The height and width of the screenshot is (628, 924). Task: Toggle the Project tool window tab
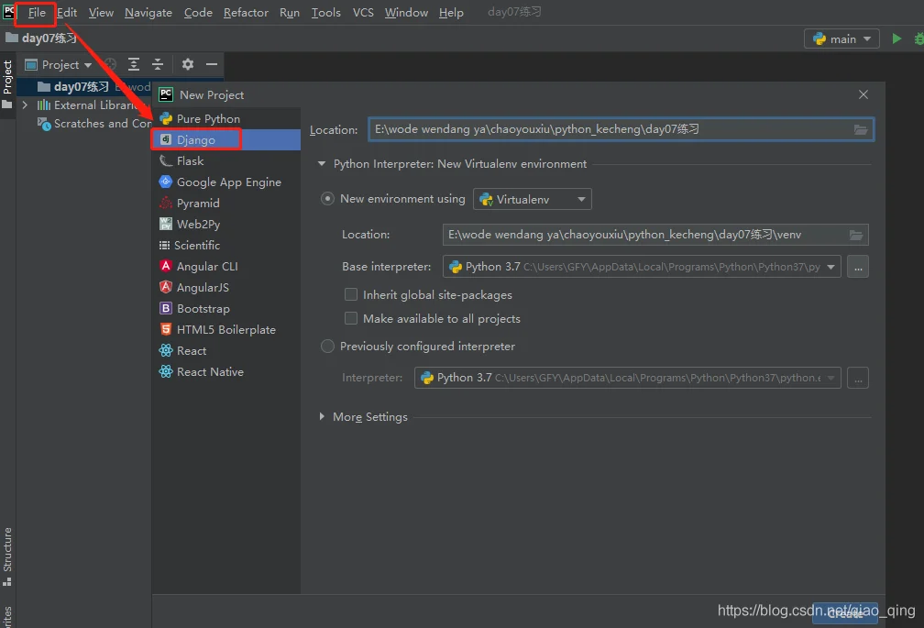7,84
